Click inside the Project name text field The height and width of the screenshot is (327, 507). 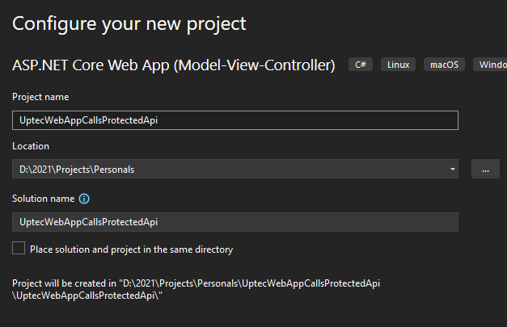pyautogui.click(x=234, y=120)
